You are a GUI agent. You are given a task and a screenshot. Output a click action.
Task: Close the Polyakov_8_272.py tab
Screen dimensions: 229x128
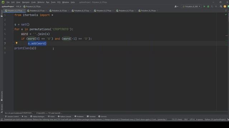[68, 11]
